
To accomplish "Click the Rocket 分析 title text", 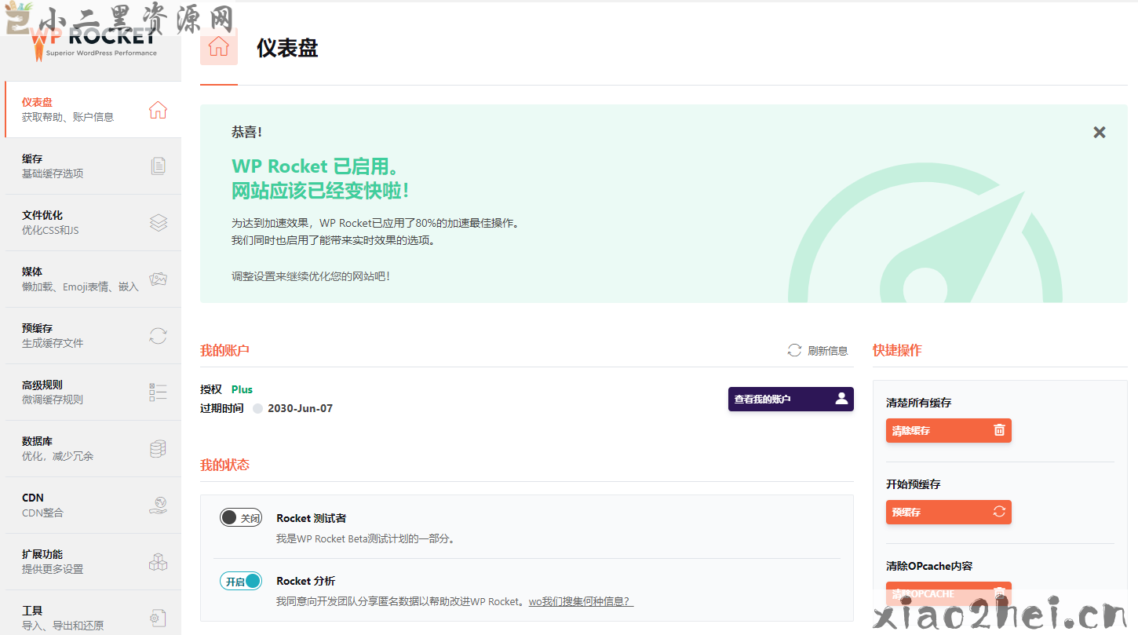I will click(x=305, y=581).
